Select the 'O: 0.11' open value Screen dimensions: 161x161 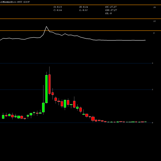[x=58, y=7]
